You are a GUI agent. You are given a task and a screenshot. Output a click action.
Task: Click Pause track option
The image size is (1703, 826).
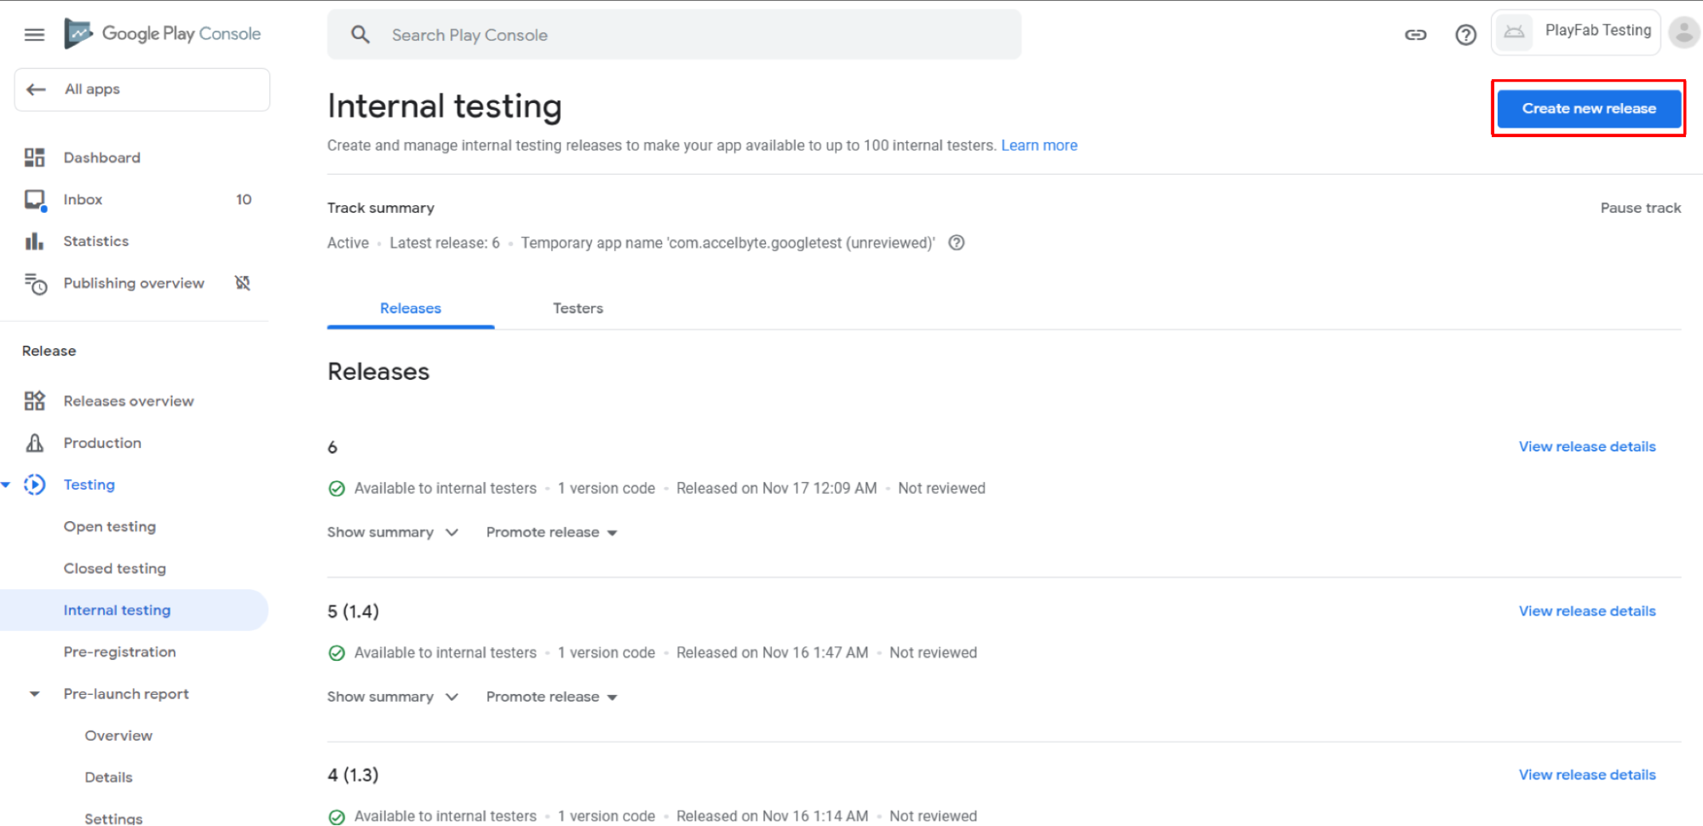tap(1640, 207)
